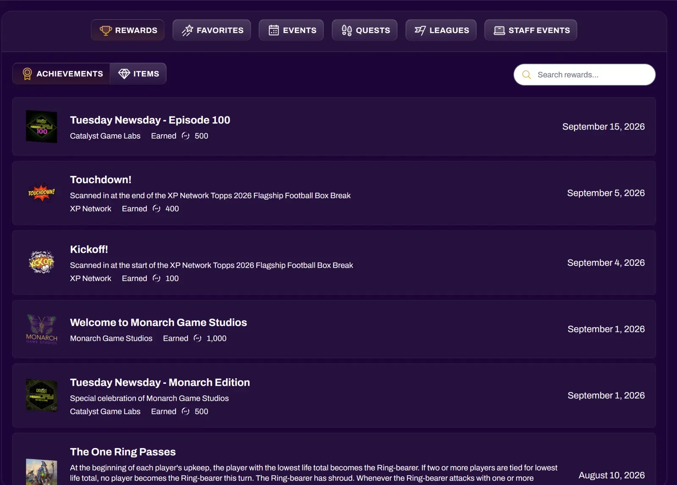Click the Touchdown! badge image
677x485 pixels.
point(41,193)
